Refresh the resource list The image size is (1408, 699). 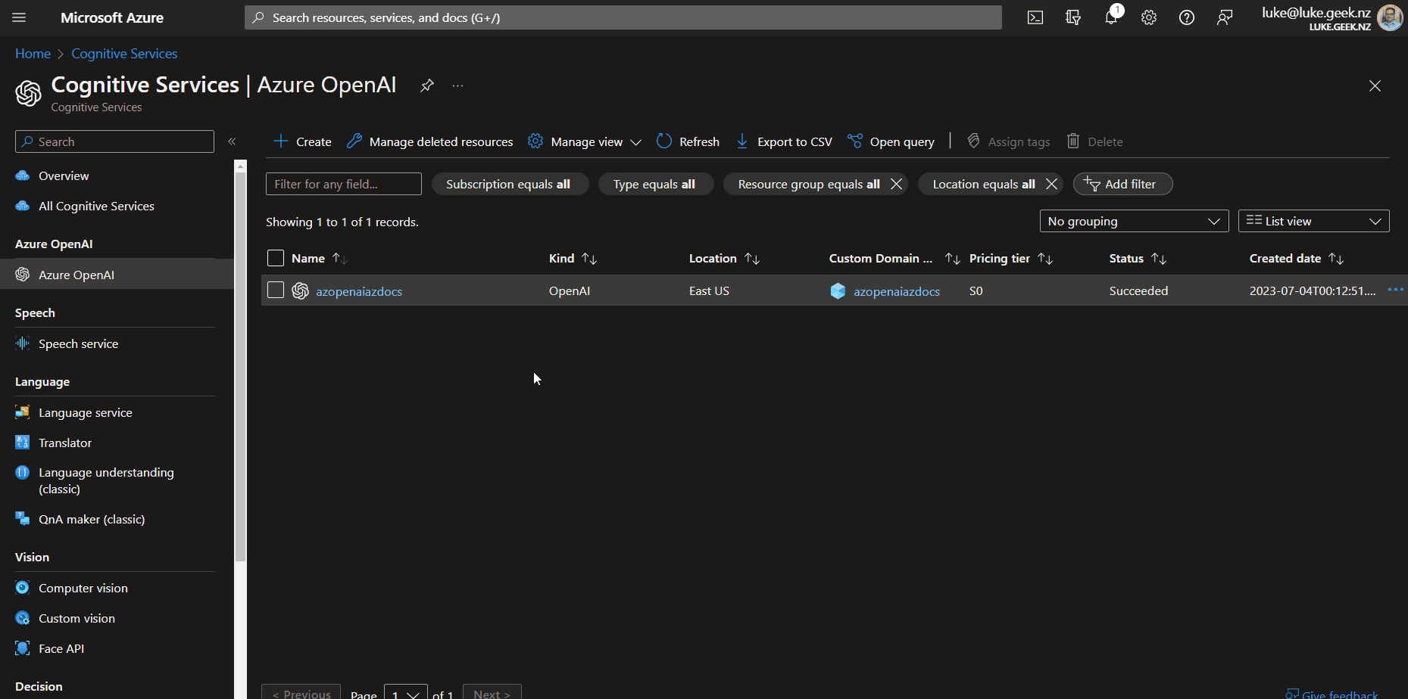(688, 141)
